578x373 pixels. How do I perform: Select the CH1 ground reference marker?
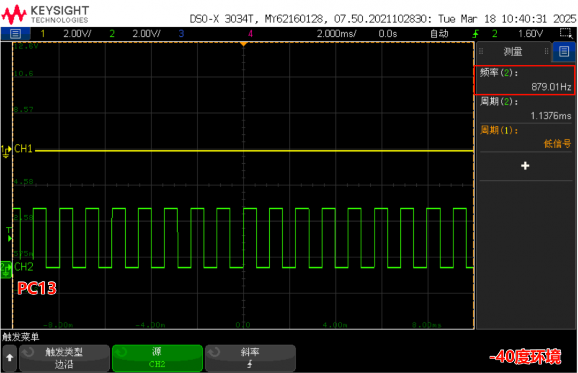point(6,150)
